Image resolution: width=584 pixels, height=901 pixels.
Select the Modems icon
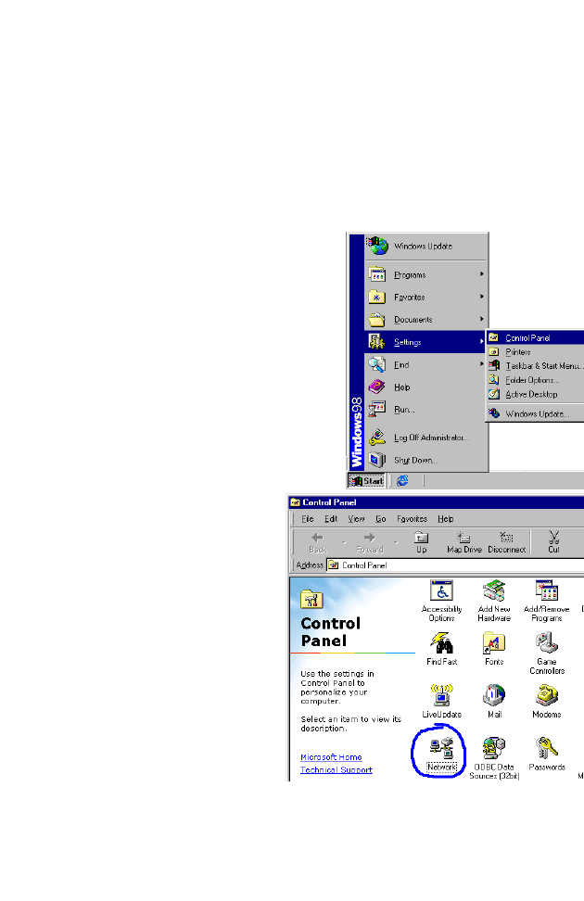(547, 701)
